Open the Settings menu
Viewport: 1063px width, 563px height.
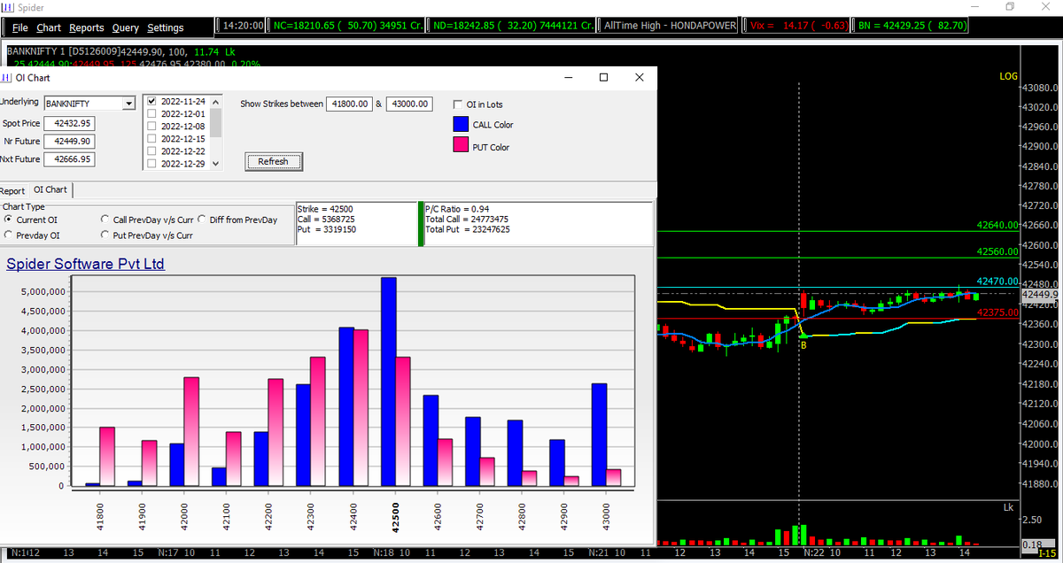(166, 28)
